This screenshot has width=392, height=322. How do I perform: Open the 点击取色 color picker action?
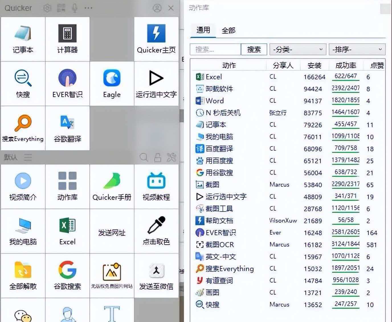[156, 231]
